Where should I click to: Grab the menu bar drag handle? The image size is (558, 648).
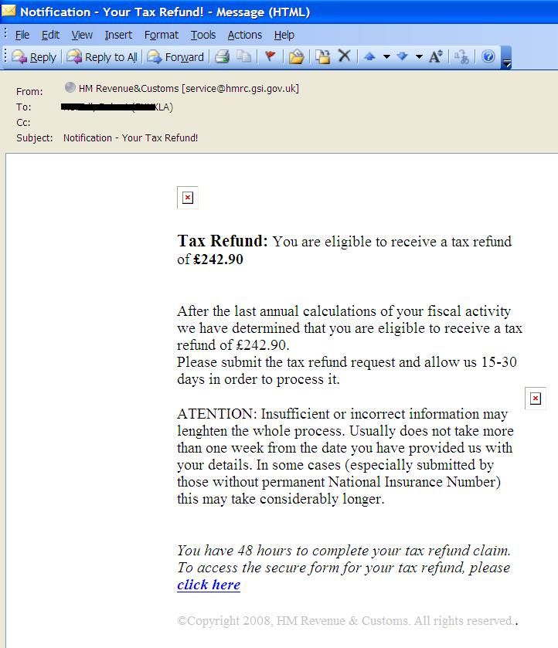(5, 34)
